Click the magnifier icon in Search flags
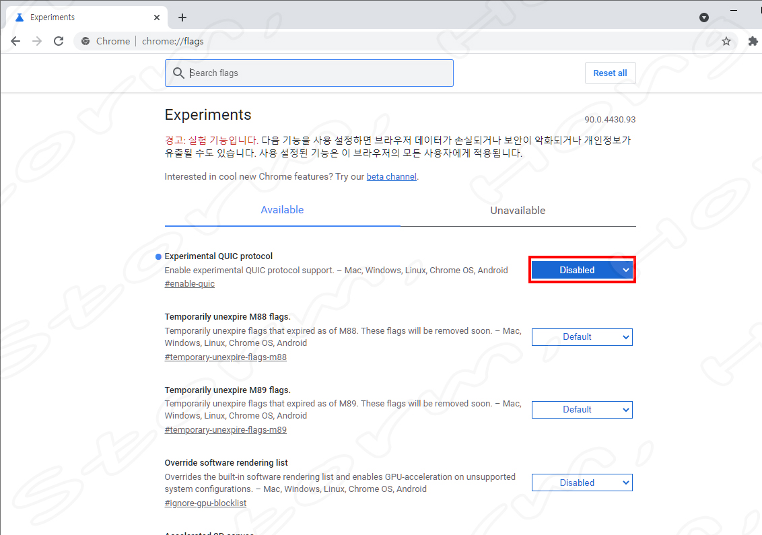The height and width of the screenshot is (535, 762). coord(179,73)
